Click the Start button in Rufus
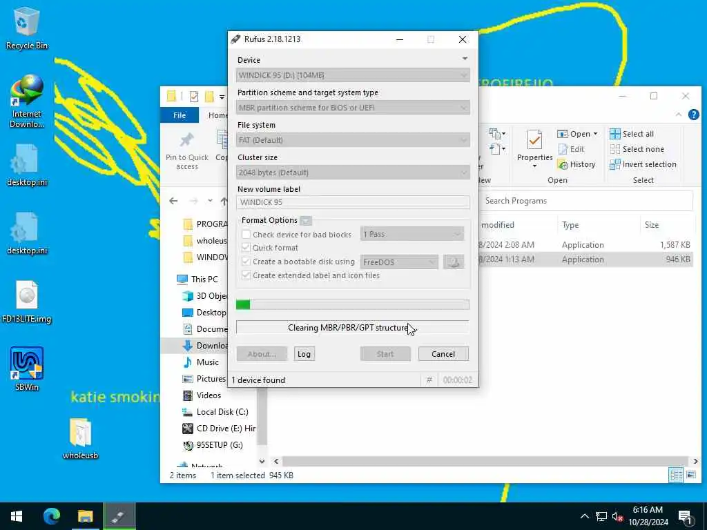 point(385,354)
